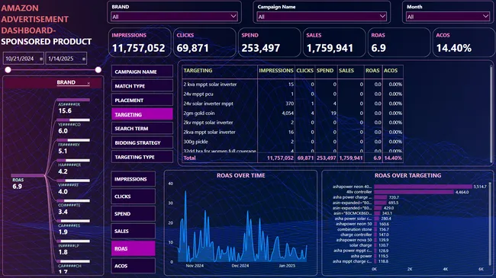The height and width of the screenshot is (278, 496).
Task: Select the '24v mppt pcu' row
Action: pyautogui.click(x=292, y=94)
